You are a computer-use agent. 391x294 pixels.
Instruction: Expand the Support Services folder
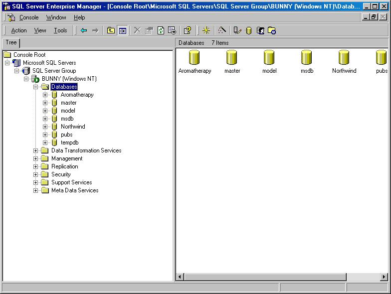(36, 182)
